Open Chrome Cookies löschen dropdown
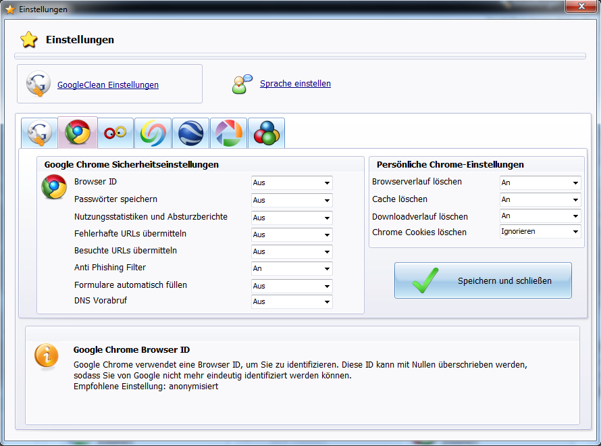The height and width of the screenshot is (446, 601). pyautogui.click(x=540, y=232)
